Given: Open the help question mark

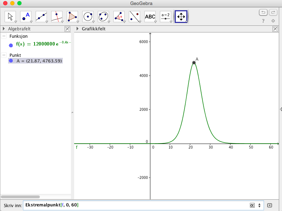Looking at the screenshot, I should point(263,21).
